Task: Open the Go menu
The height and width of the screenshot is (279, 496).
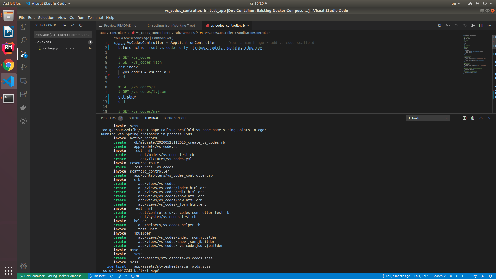Action: coord(72,17)
